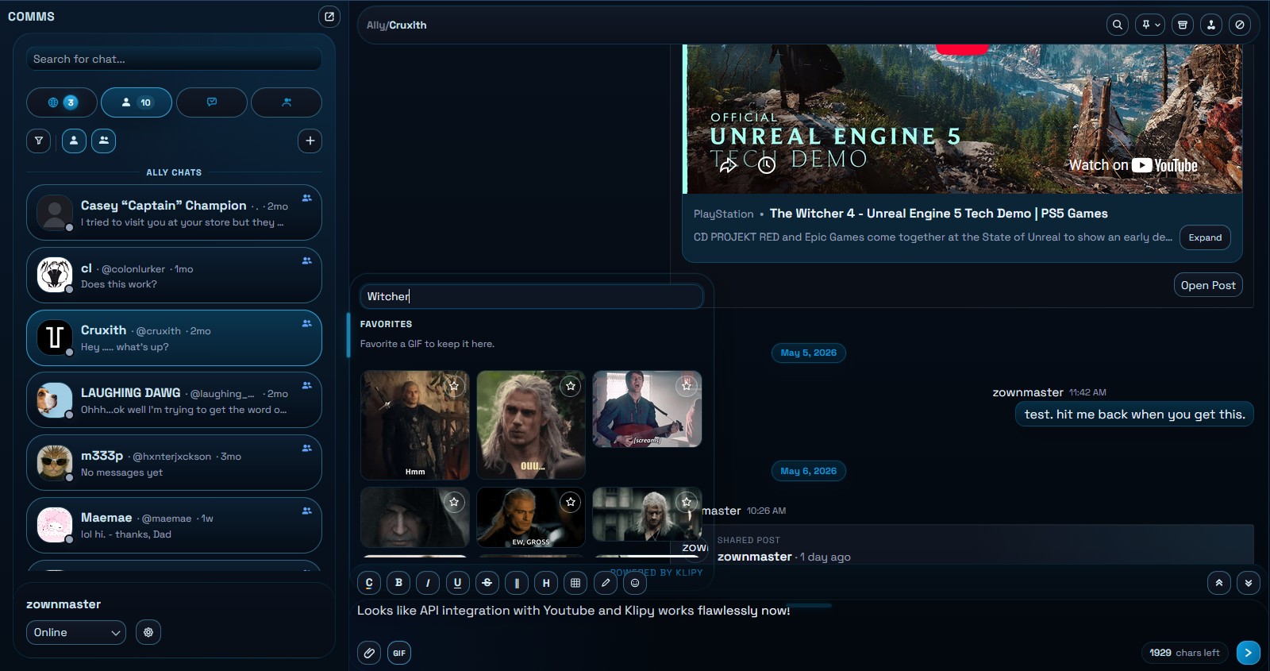Open the chat-checkmark tab
Screen dimensions: 1270x671
pos(212,102)
